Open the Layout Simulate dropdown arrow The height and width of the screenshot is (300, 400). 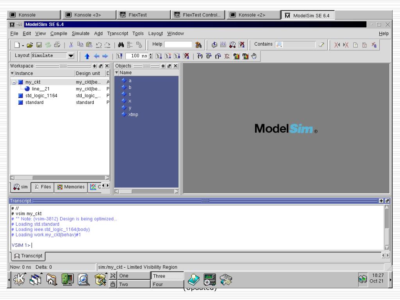[x=71, y=55]
